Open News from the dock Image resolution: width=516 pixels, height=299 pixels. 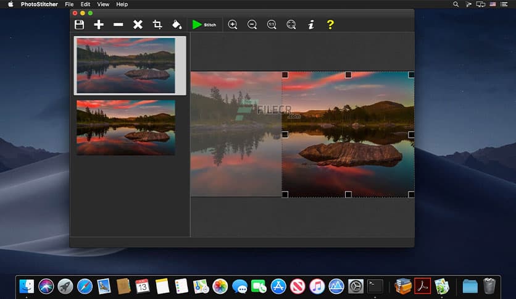click(298, 286)
